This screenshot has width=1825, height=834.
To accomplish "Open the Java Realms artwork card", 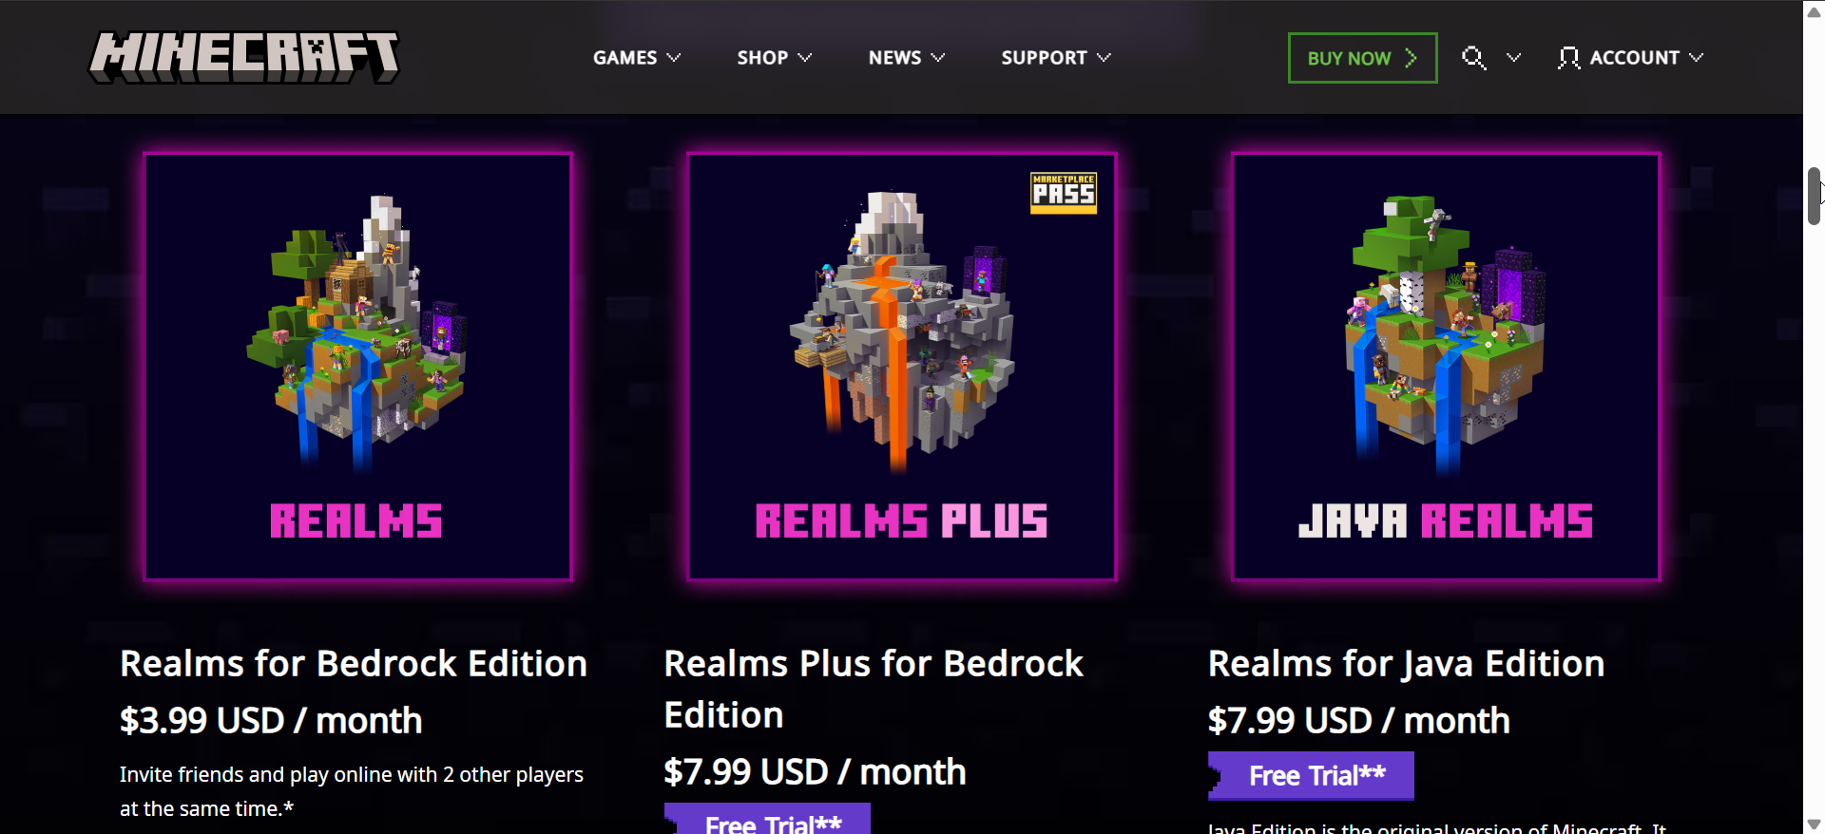I will click(1446, 367).
